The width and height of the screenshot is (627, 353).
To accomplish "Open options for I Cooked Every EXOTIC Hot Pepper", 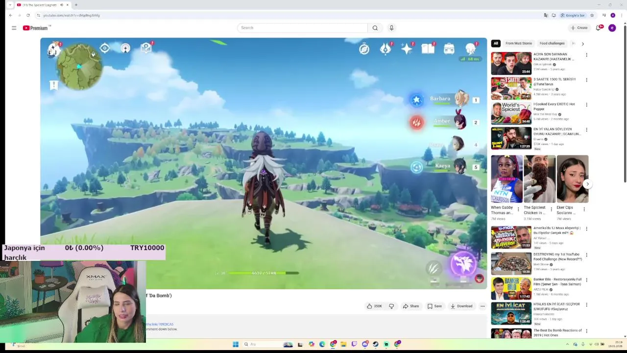I will point(586,105).
